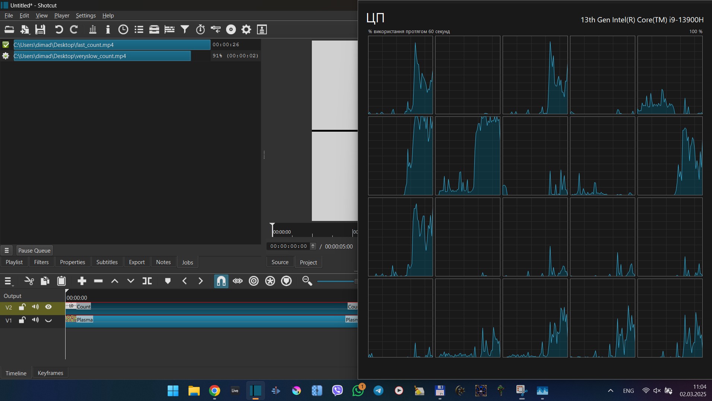Image resolution: width=712 pixels, height=401 pixels.
Task: Append a clip using the plus icon
Action: coord(82,281)
